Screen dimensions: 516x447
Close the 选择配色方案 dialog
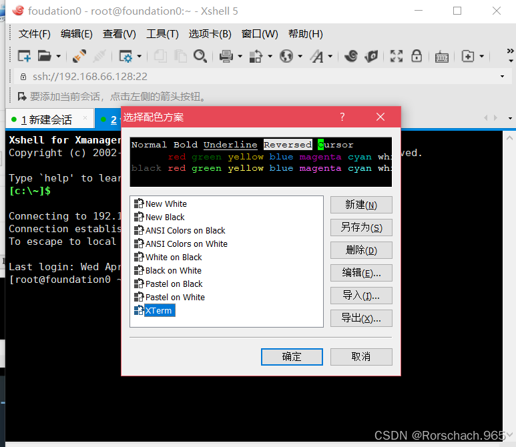[380, 117]
